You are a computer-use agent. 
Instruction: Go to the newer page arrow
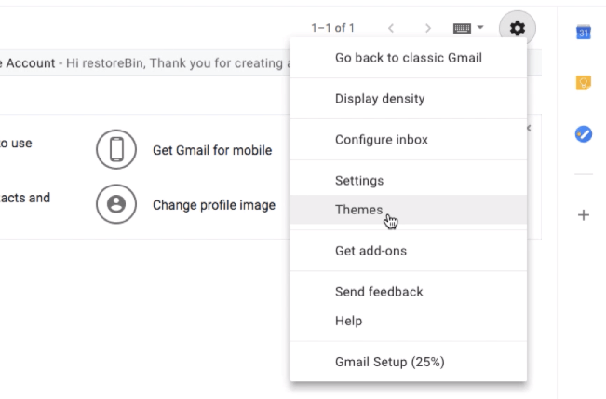tap(391, 28)
